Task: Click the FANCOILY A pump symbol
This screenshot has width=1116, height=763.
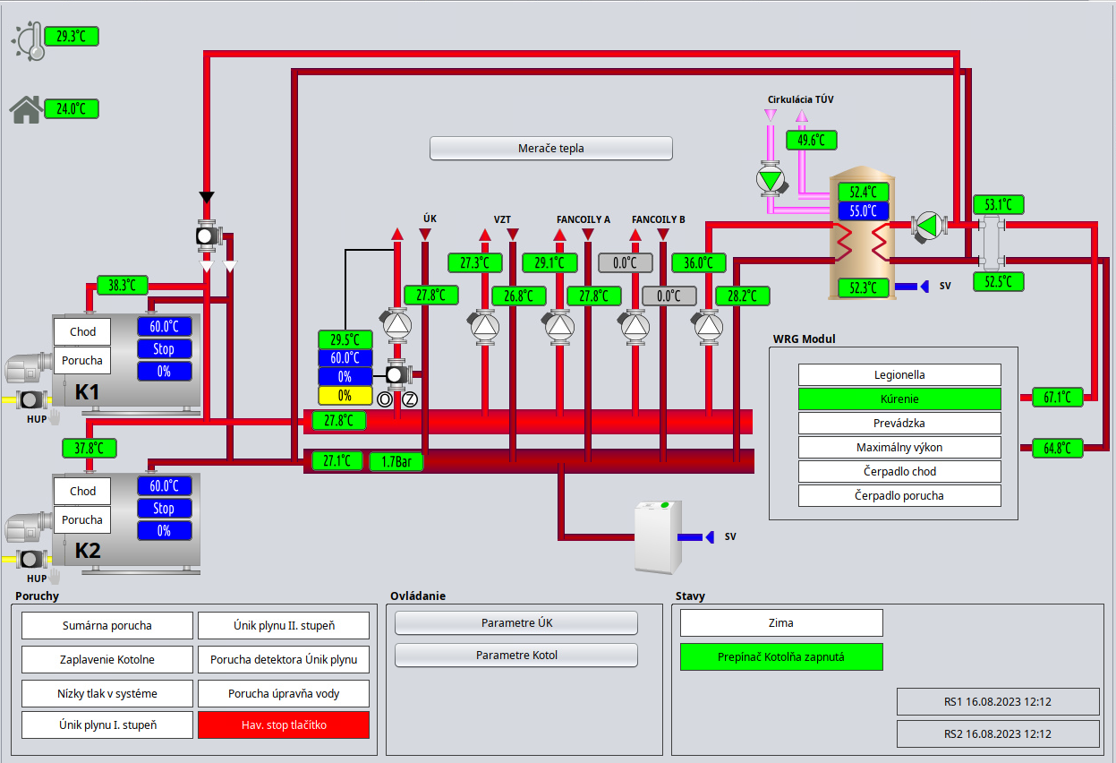Action: click(560, 327)
